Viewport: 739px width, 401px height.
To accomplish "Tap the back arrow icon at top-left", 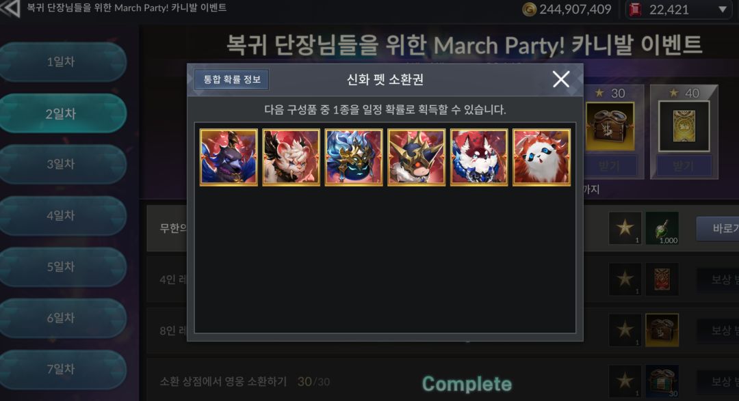I will 10,8.
